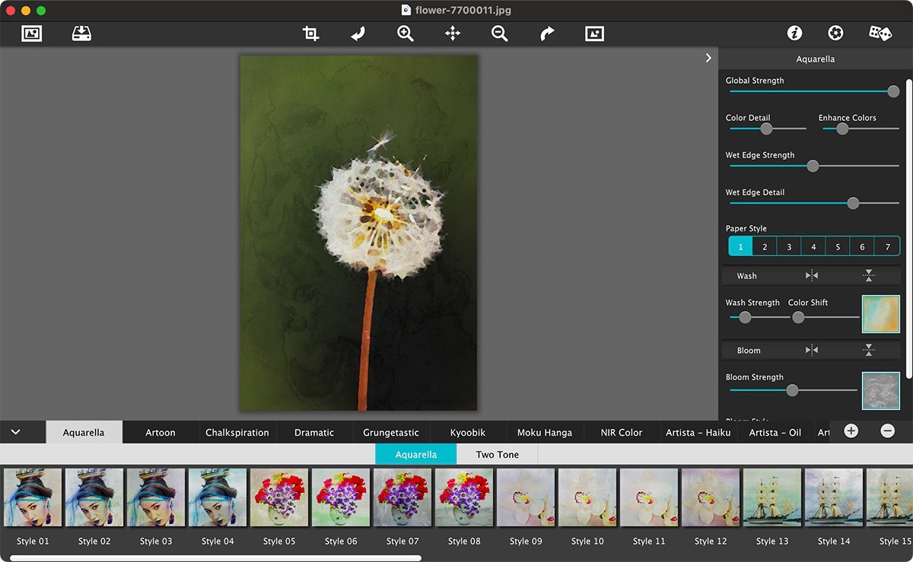The width and height of the screenshot is (913, 562).
Task: Switch to the Moku Hanga category
Action: 545,432
